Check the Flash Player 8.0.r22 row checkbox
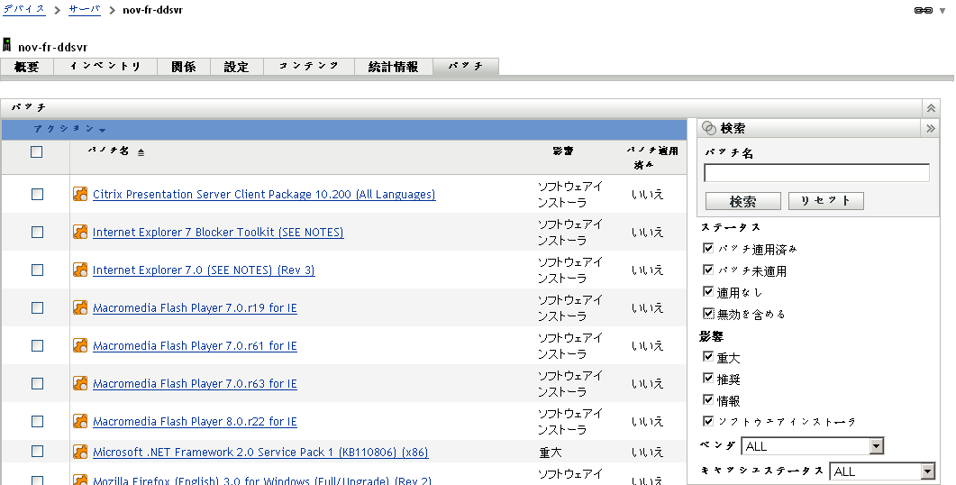 click(x=37, y=421)
